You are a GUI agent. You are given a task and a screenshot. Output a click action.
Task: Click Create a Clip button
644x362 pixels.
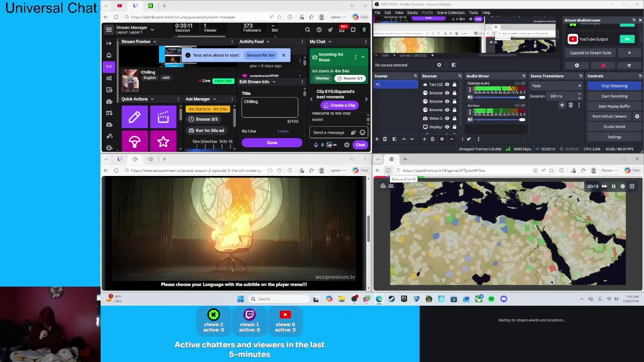[339, 105]
